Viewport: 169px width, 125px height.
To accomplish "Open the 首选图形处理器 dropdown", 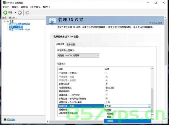I will (78, 55).
